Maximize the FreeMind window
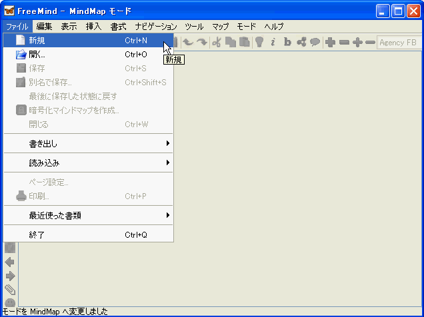The width and height of the screenshot is (424, 317). coord(398,11)
